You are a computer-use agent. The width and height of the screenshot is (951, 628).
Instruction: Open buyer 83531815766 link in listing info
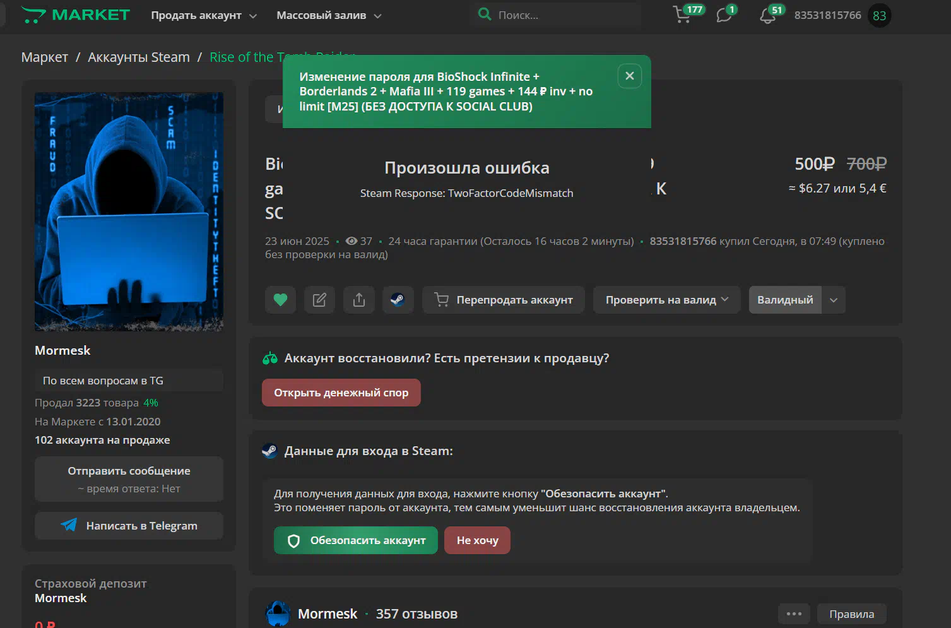pyautogui.click(x=683, y=241)
